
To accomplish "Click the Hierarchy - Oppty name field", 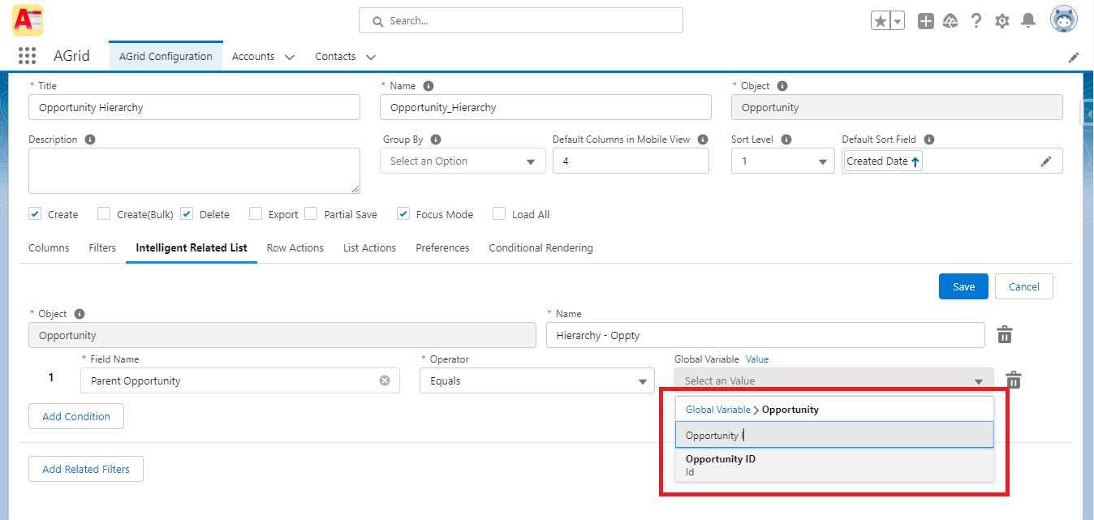I will pyautogui.click(x=765, y=335).
